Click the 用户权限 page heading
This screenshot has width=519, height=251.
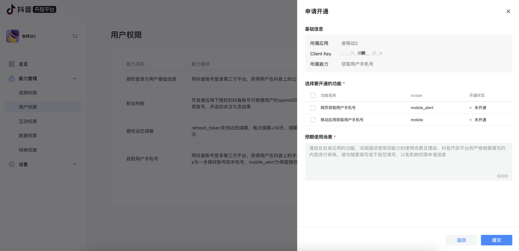pos(126,35)
